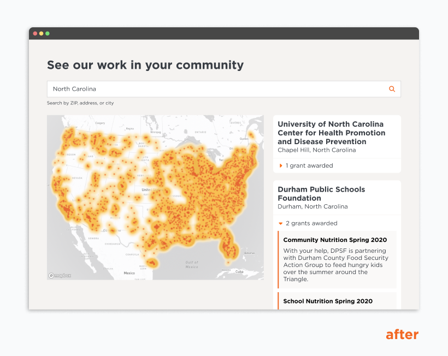This screenshot has width=448, height=356.
Task: Click the orange right-arrow beside "1 grant awarded"
Action: (x=280, y=165)
